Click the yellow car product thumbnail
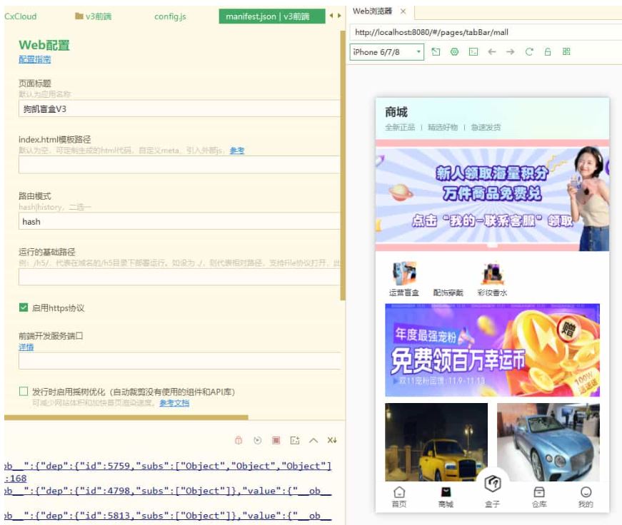 pos(436,442)
